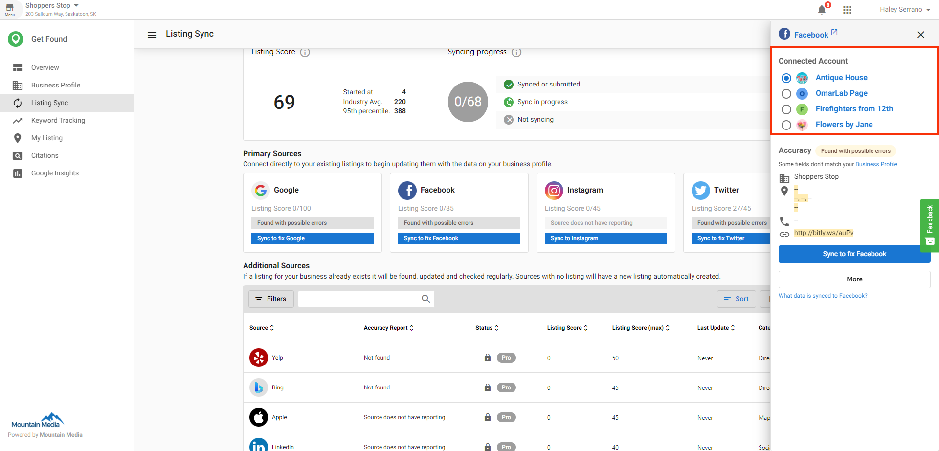Open Listing Sync in sidebar
Viewport: 939px width, 451px height.
click(x=67, y=103)
